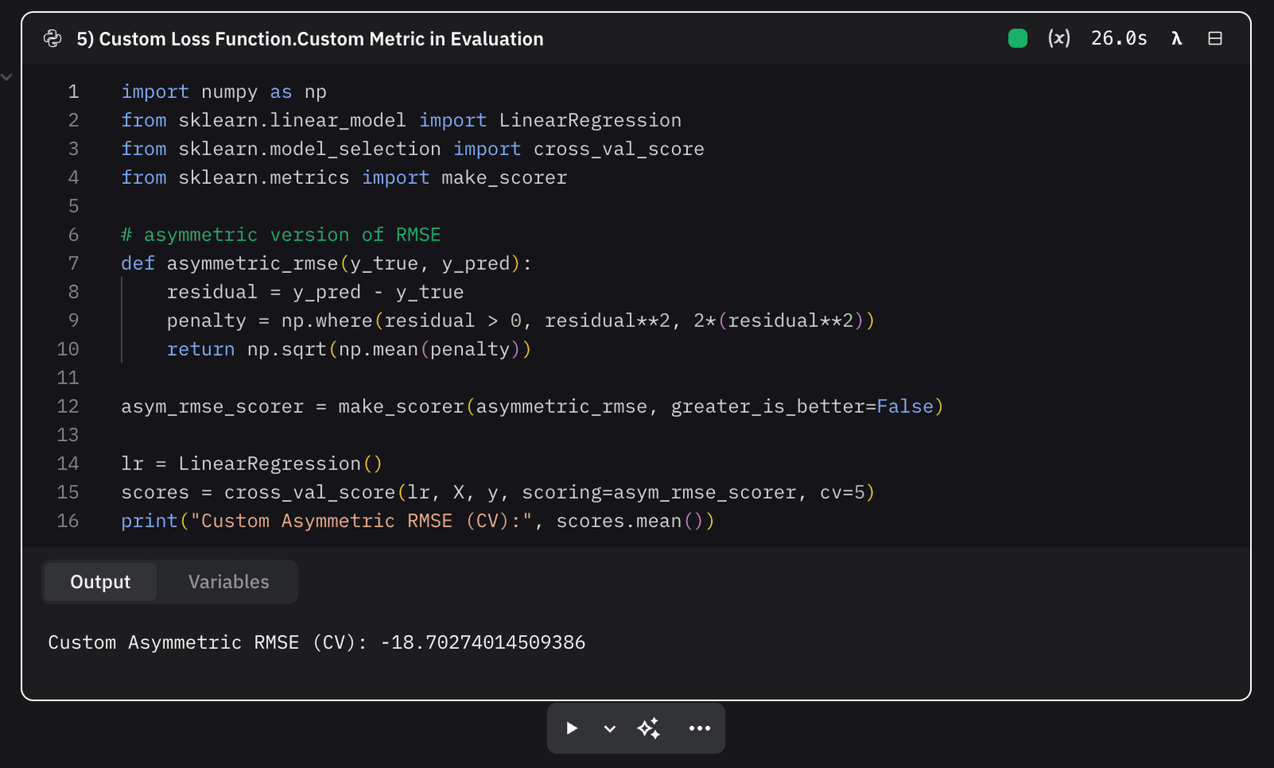Click line number 7 in the gutter
This screenshot has width=1274, height=768.
coord(73,263)
